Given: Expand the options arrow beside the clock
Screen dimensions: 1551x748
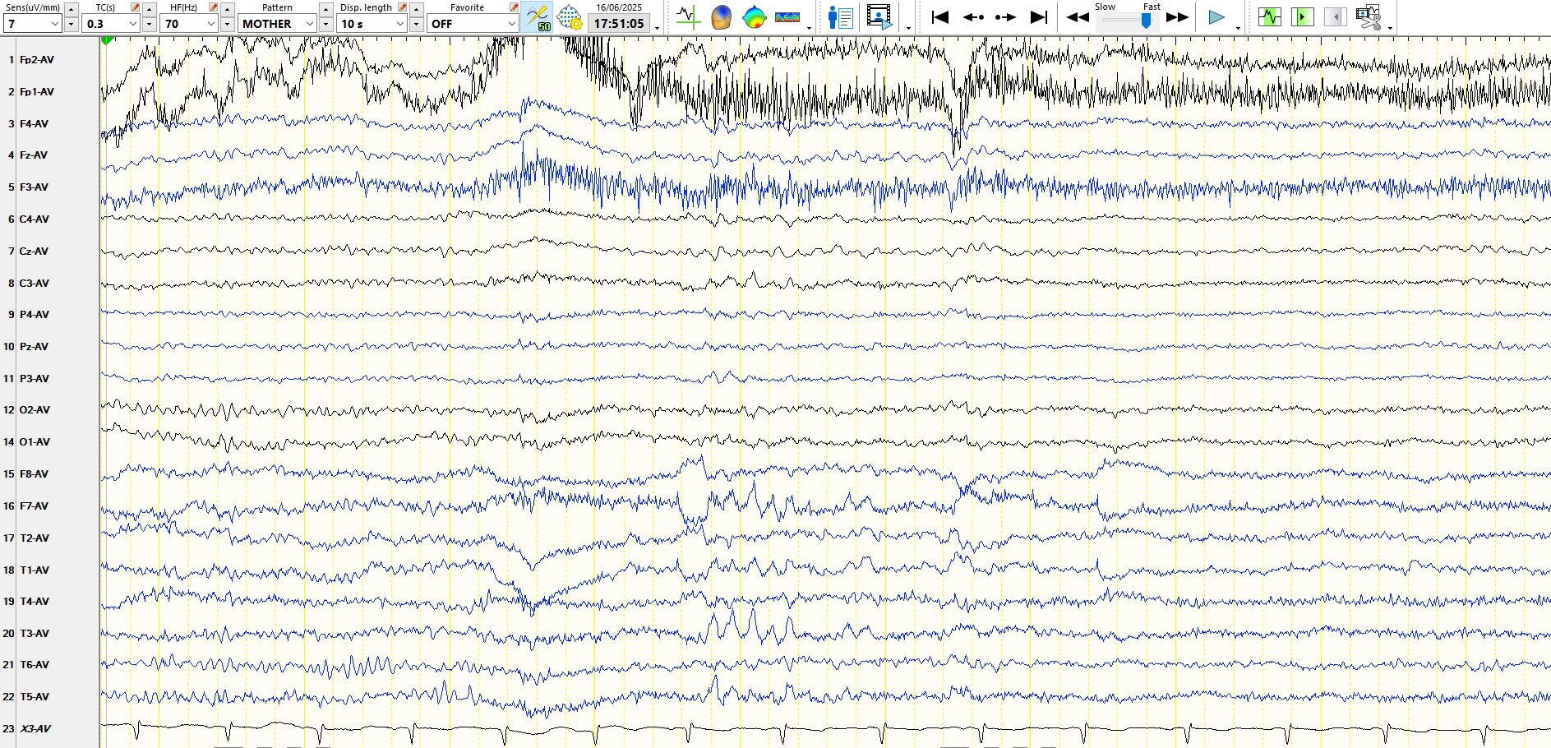Looking at the screenshot, I should tap(657, 27).
